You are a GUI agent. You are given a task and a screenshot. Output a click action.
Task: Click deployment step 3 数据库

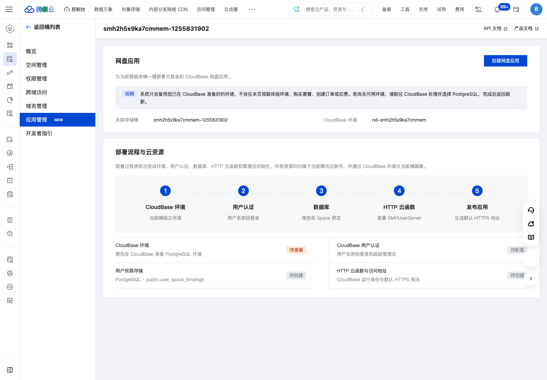click(x=321, y=203)
